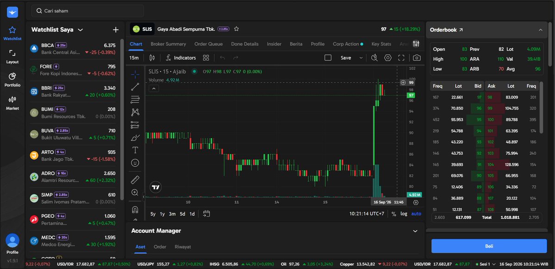Click the app logo in the sidebar
Viewport: 555px width, 269px height.
tap(12, 12)
